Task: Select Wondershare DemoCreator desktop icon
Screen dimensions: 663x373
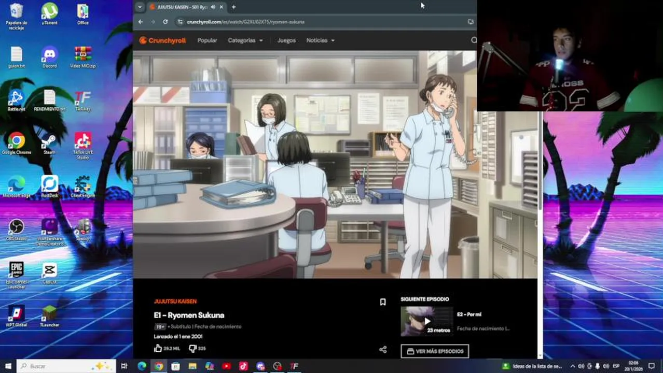Action: pos(50,232)
